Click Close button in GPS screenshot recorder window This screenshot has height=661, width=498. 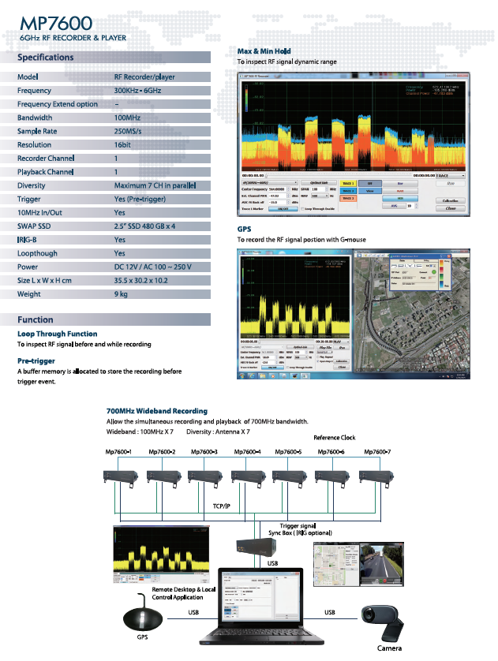tap(342, 367)
